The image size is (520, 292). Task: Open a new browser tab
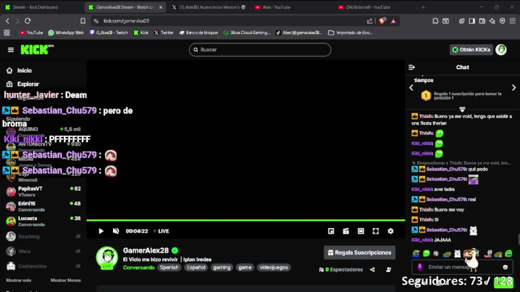423,7
